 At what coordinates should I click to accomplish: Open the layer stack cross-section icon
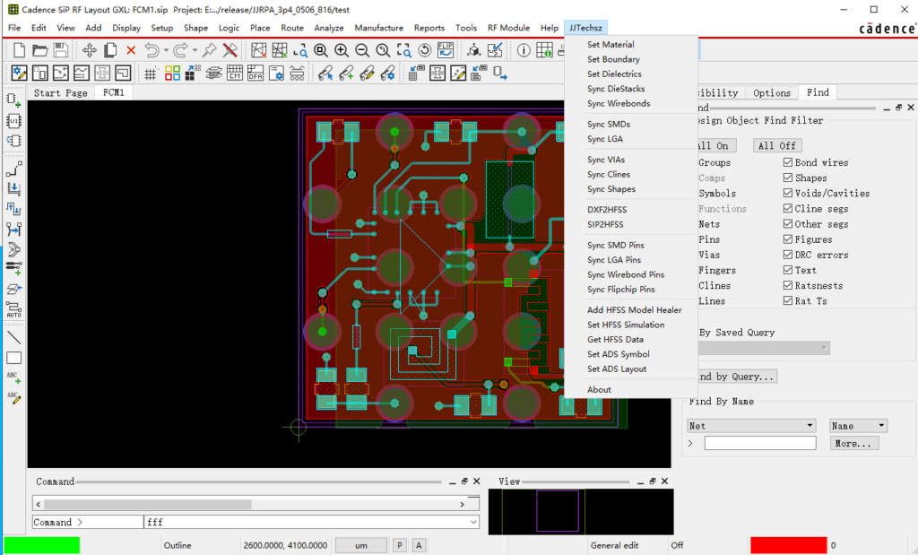213,74
